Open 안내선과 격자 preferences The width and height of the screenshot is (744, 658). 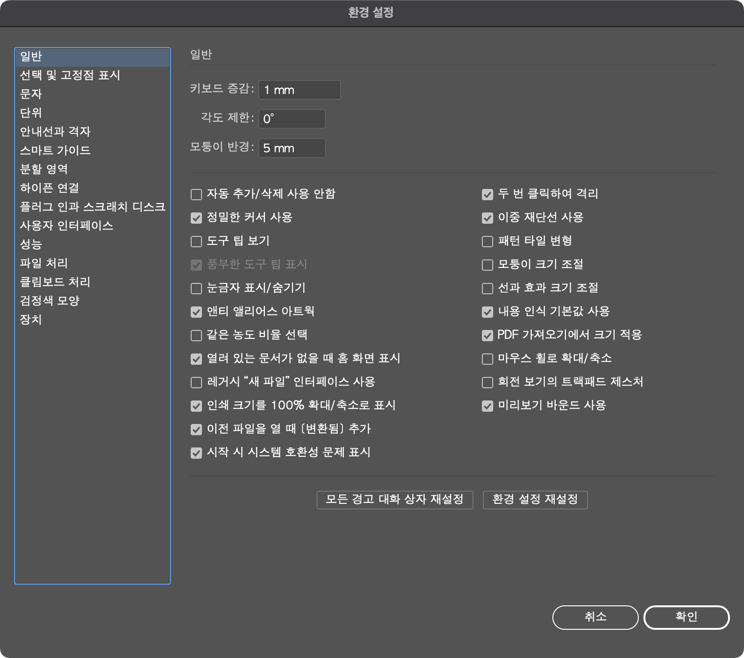point(93,132)
